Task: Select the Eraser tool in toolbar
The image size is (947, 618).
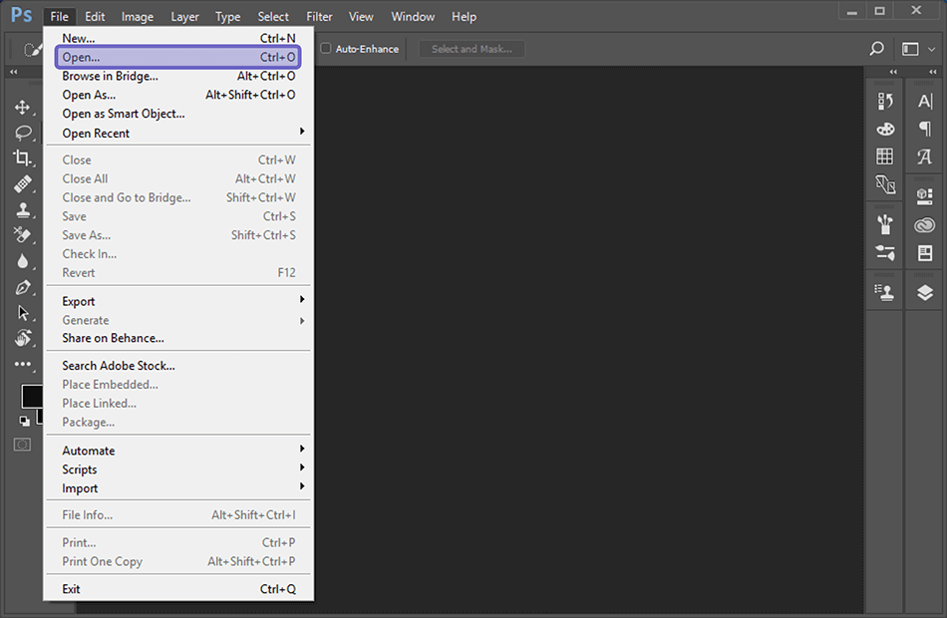Action: point(22,235)
